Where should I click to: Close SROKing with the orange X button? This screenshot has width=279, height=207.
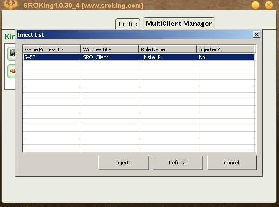(x=268, y=6)
